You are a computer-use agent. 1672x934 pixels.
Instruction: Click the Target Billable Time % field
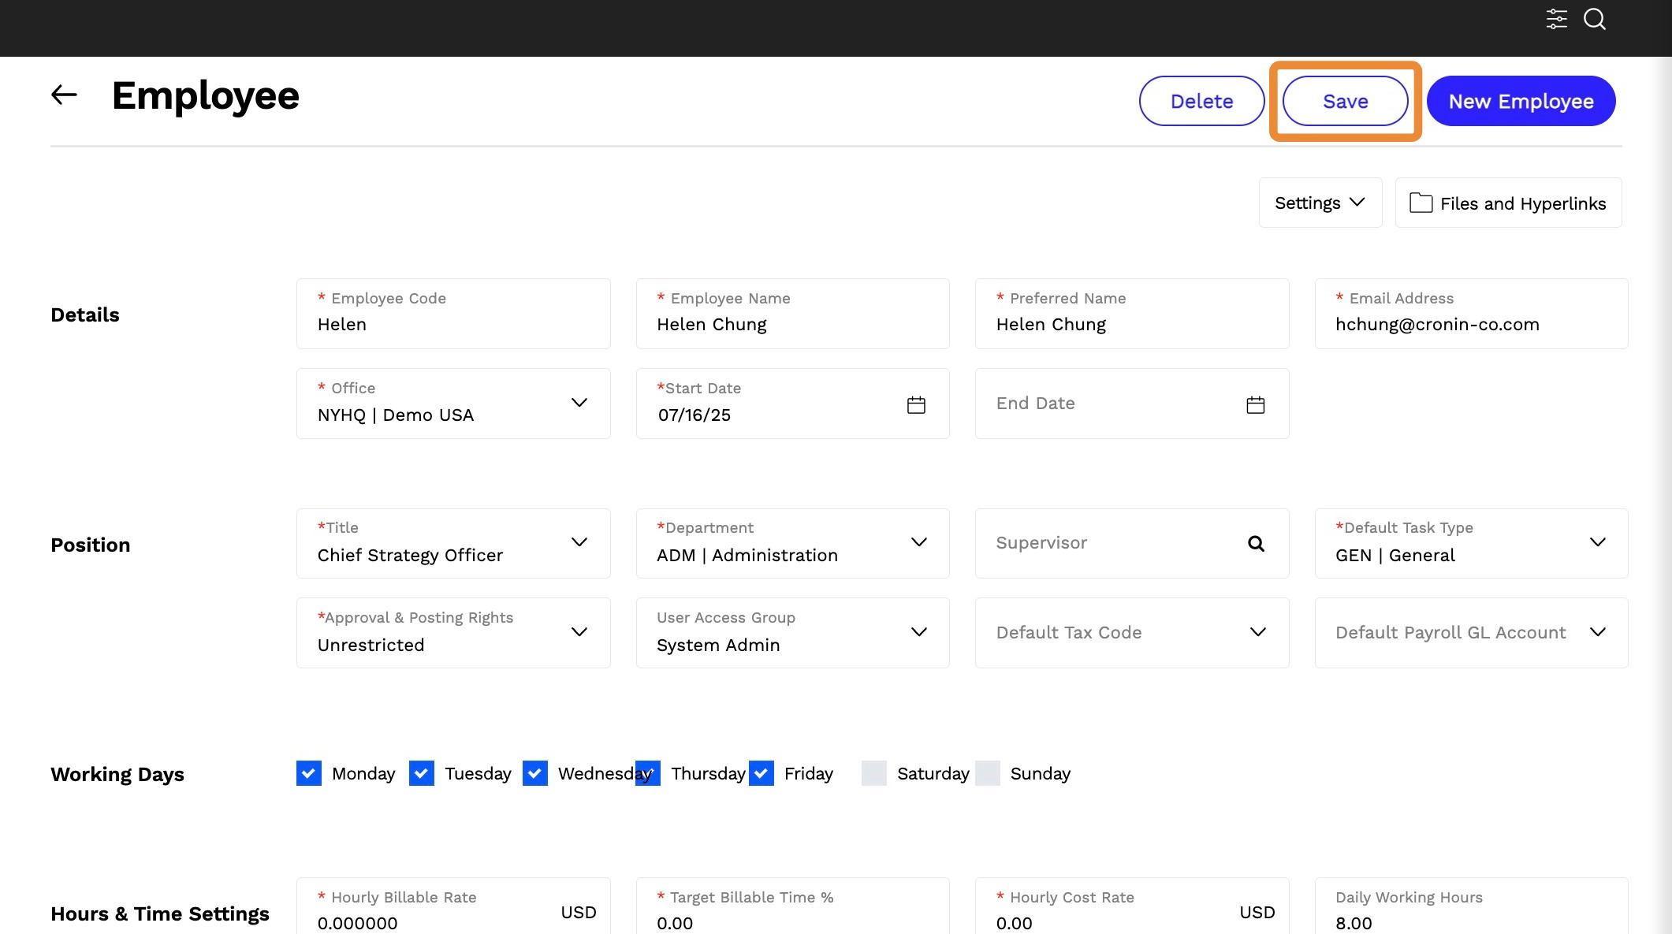[793, 907]
